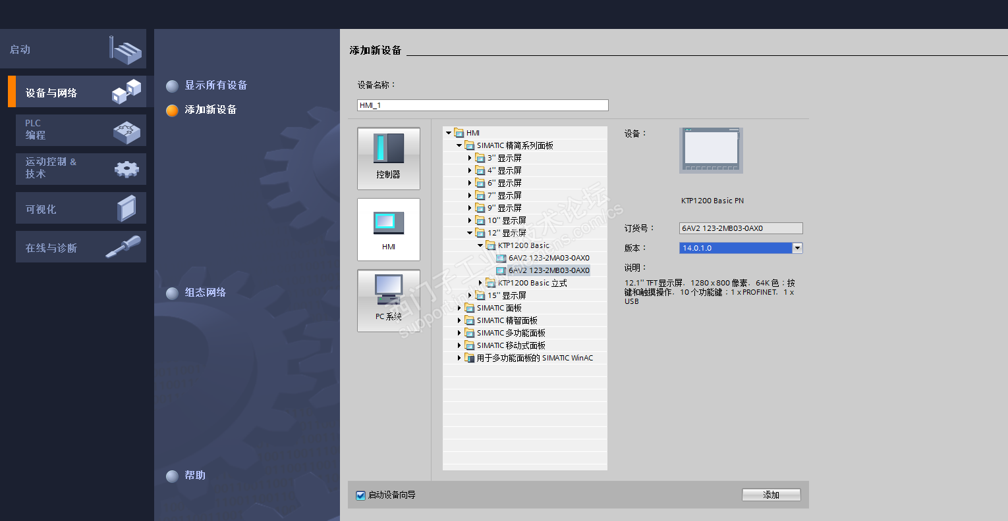This screenshot has height=521, width=1008.
Task: Click the 4" 显示屏 folder icon
Action: pos(480,170)
